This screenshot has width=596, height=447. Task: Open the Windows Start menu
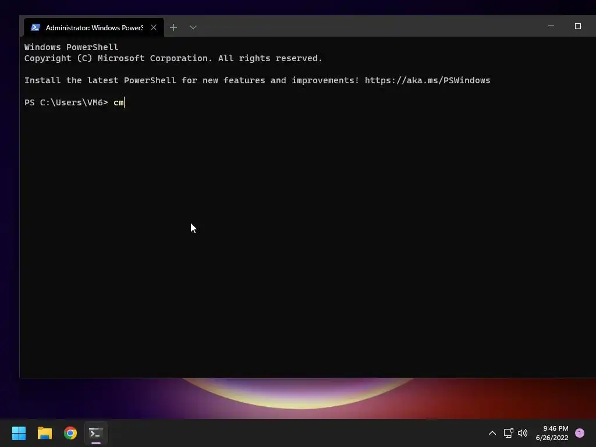pyautogui.click(x=19, y=433)
